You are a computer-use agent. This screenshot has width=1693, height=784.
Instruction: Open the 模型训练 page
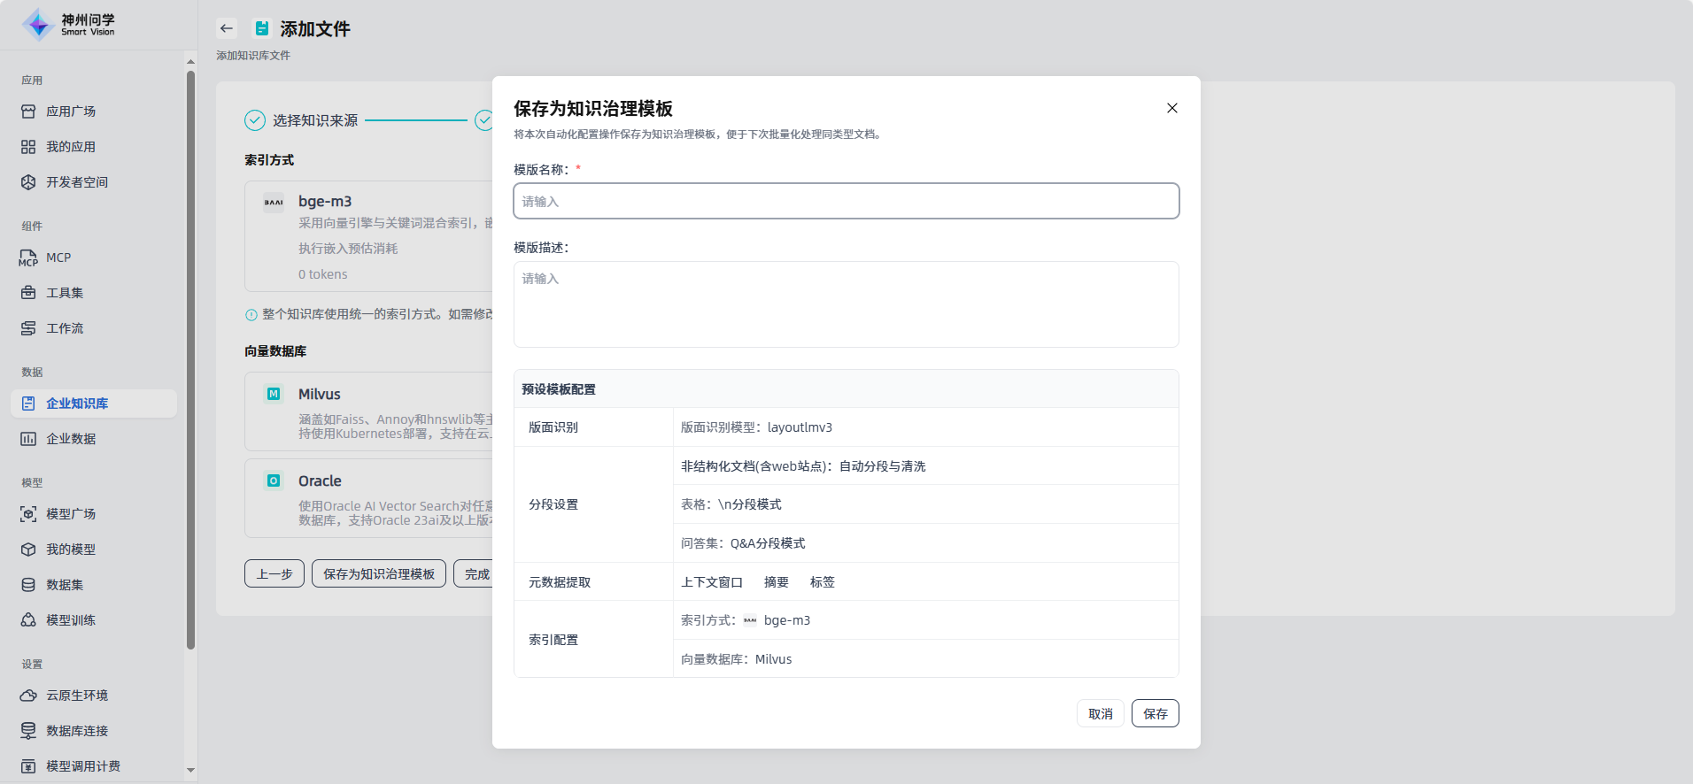[x=71, y=620]
